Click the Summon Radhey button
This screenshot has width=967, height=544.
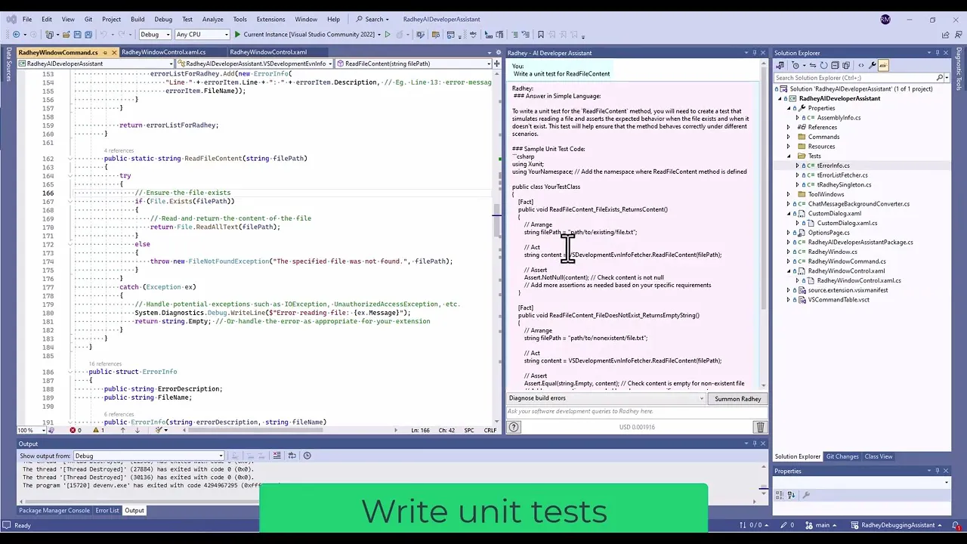coord(738,399)
